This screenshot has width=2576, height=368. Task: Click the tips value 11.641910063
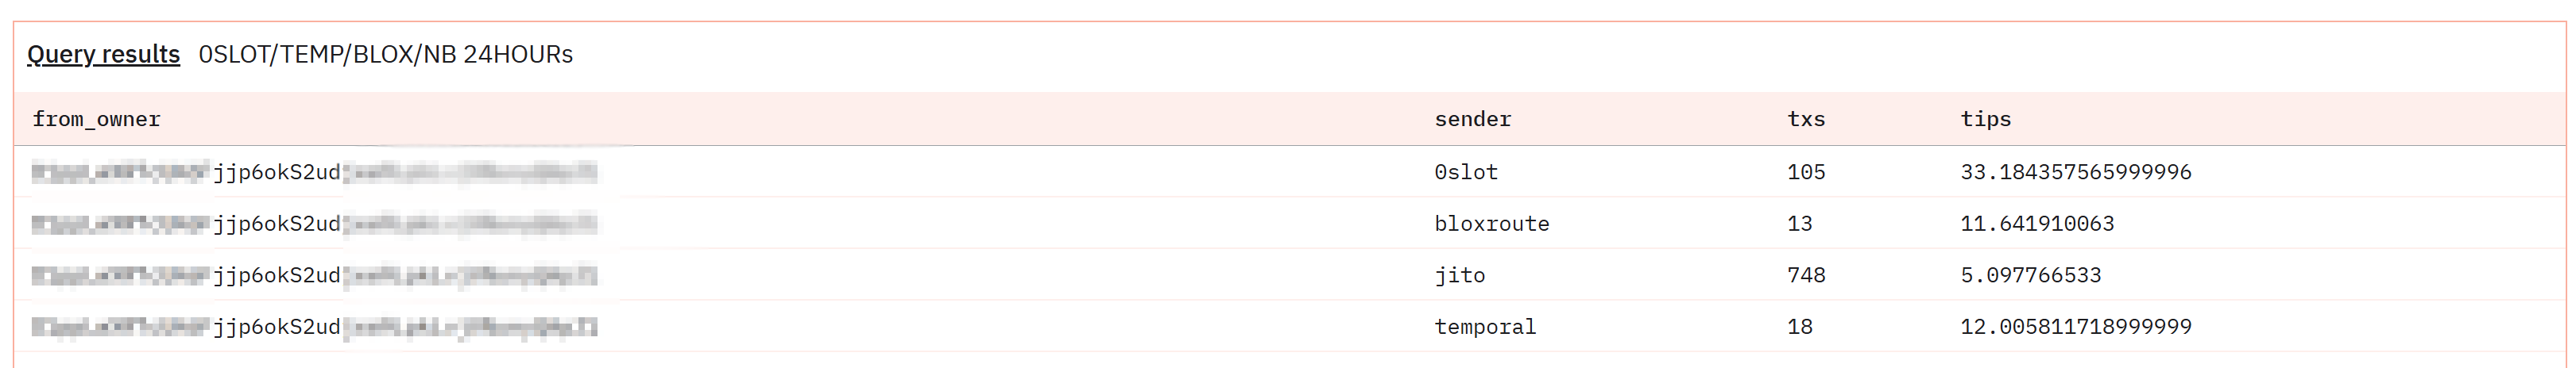tap(2036, 224)
